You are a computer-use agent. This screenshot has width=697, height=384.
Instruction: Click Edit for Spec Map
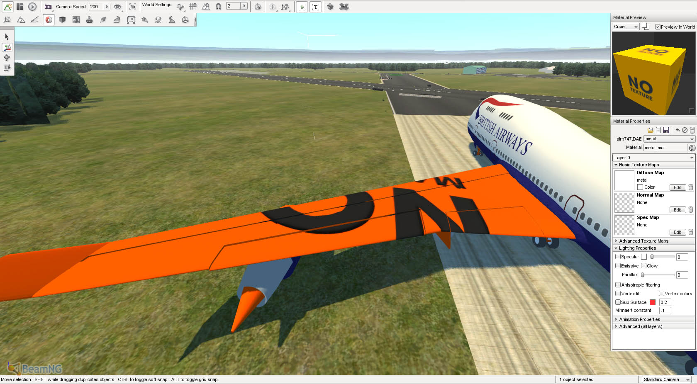[x=678, y=232]
